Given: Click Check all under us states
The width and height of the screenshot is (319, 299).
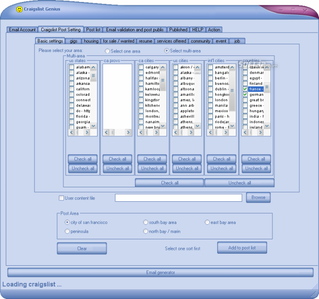Looking at the screenshot, I should [x=83, y=159].
